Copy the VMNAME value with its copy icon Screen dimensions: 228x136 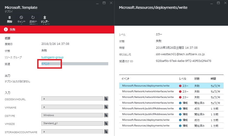point(106,107)
